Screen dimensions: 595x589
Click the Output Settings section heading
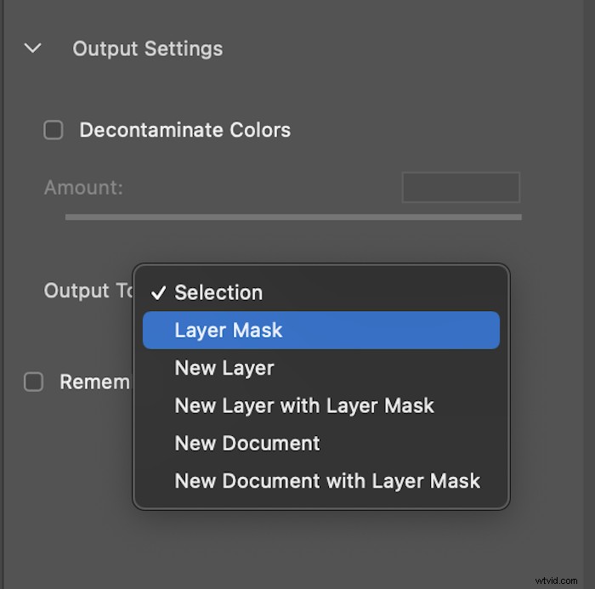147,48
